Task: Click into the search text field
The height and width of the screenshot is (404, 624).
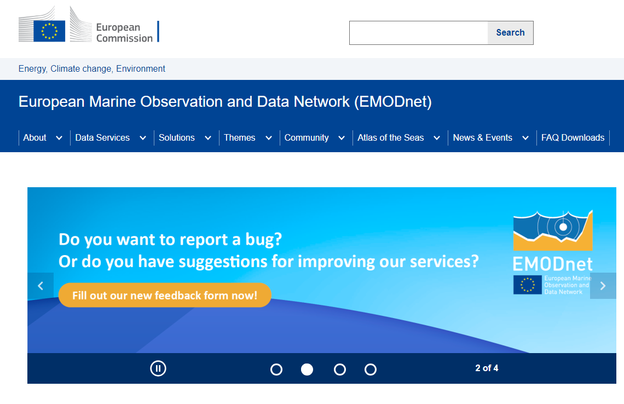Action: [418, 33]
